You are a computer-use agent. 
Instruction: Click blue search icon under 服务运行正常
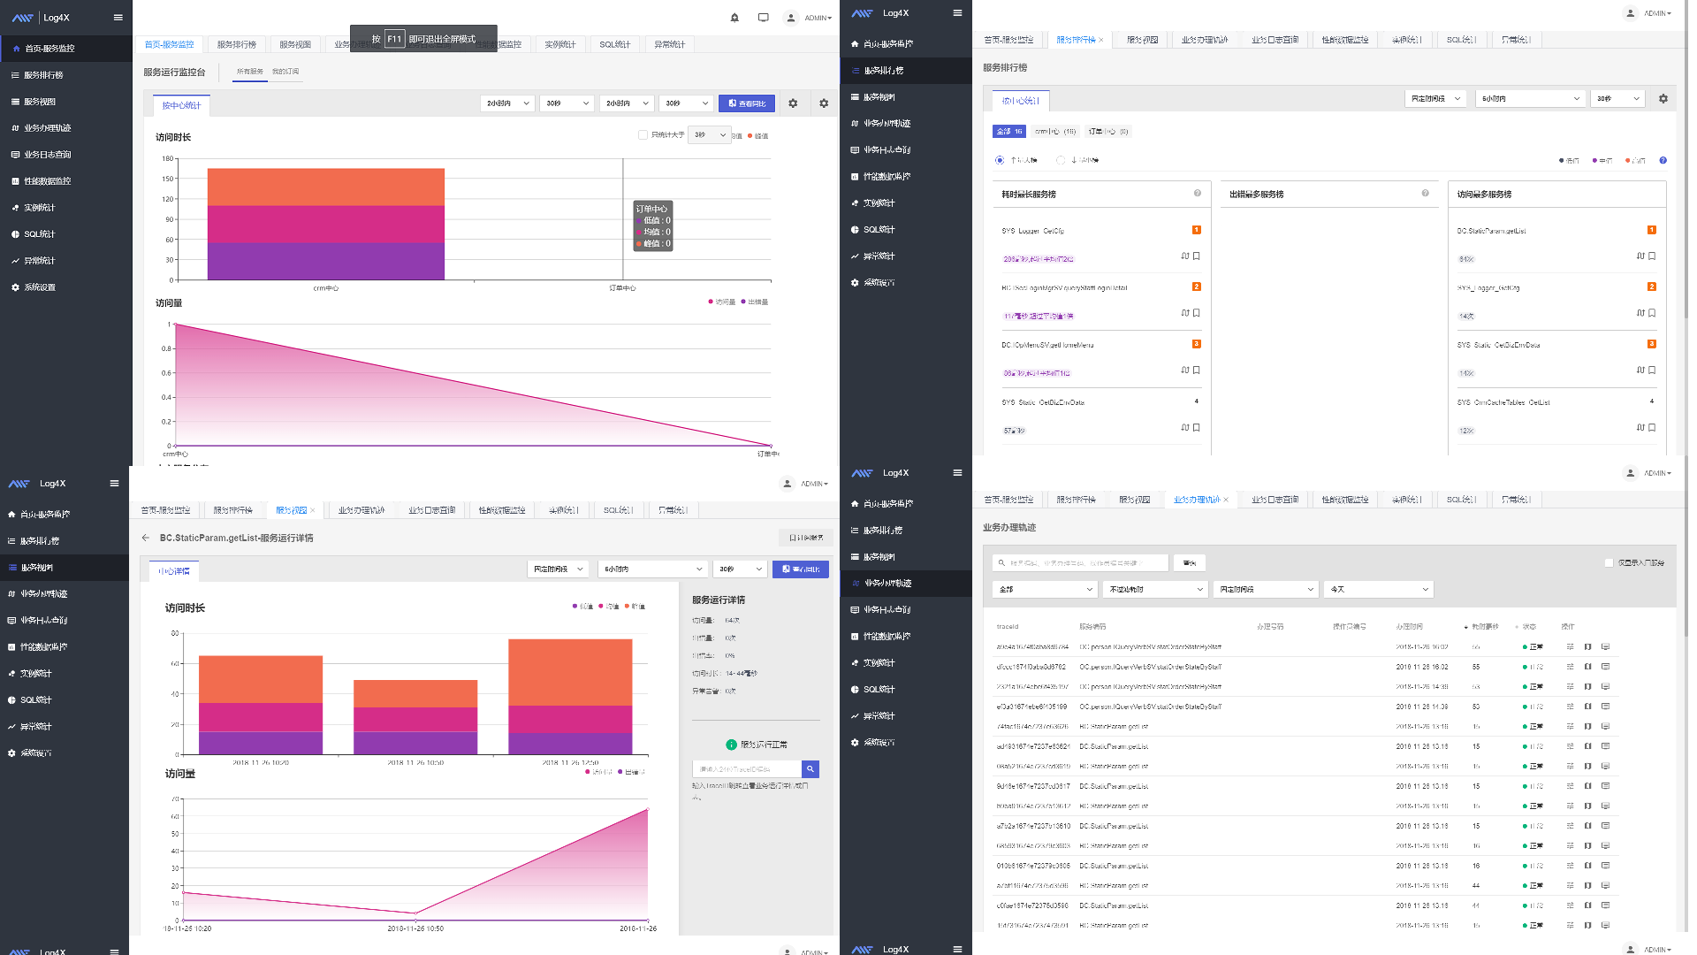click(x=810, y=769)
